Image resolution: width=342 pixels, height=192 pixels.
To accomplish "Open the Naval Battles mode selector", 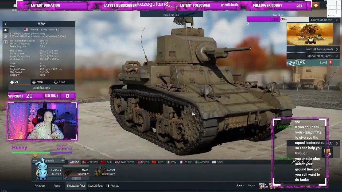I will pyautogui.click(x=171, y=15).
